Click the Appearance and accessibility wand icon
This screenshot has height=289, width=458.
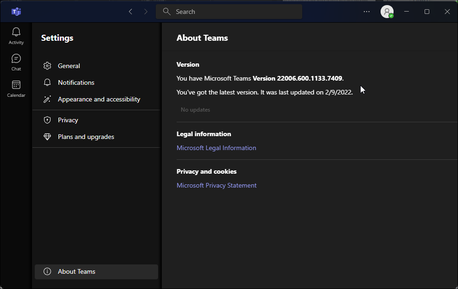[47, 99]
